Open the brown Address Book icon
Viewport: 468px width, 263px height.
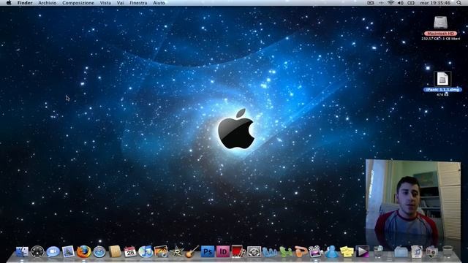coord(115,251)
